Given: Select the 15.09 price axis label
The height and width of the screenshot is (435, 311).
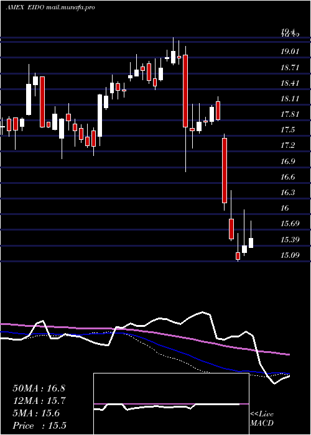Looking at the screenshot, I should coord(290,255).
